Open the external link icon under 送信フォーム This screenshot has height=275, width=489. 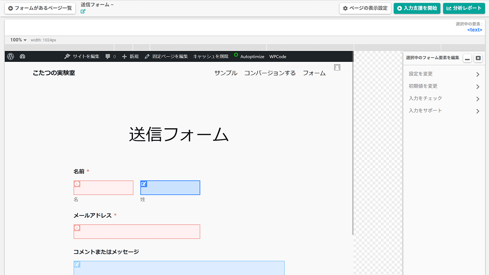tap(83, 11)
